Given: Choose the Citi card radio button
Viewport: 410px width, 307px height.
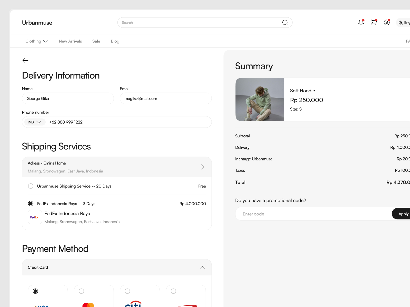Looking at the screenshot, I should [127, 291].
